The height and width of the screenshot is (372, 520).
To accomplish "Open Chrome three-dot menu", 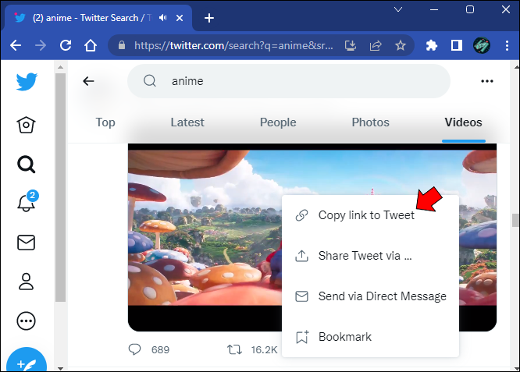I will coord(507,45).
